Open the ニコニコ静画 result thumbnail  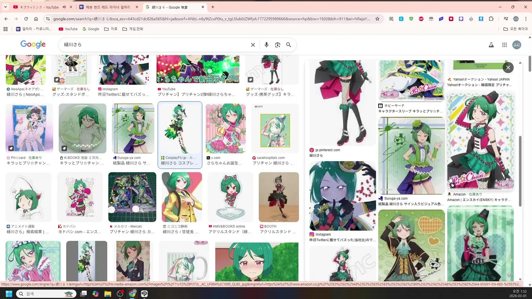(182, 197)
